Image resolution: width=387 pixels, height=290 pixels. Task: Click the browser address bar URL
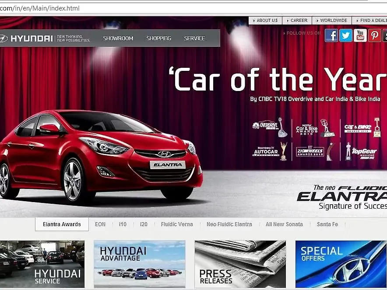click(x=40, y=8)
